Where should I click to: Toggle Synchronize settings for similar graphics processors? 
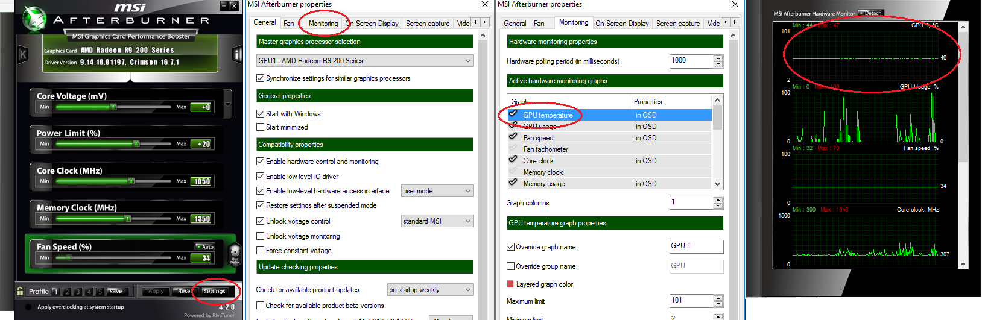[x=260, y=78]
